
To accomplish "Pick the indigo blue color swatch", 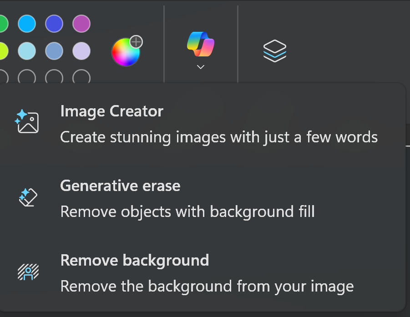I will (x=54, y=24).
